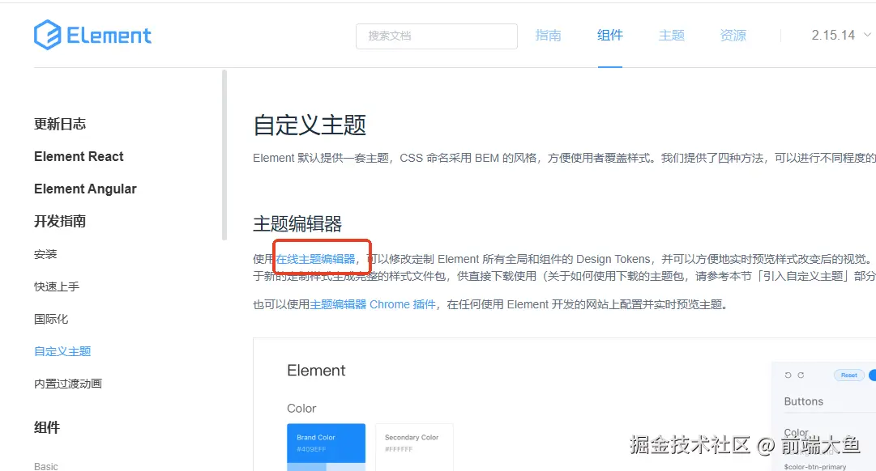This screenshot has width=876, height=471.
Task: Expand the 2.15.14 version dropdown
Action: 841,35
